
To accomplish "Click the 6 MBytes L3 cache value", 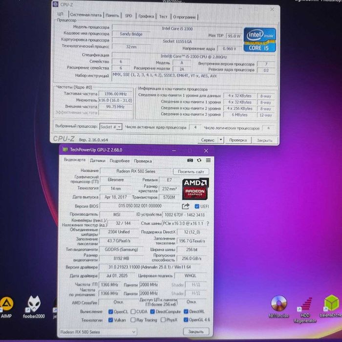I will 239,115.
